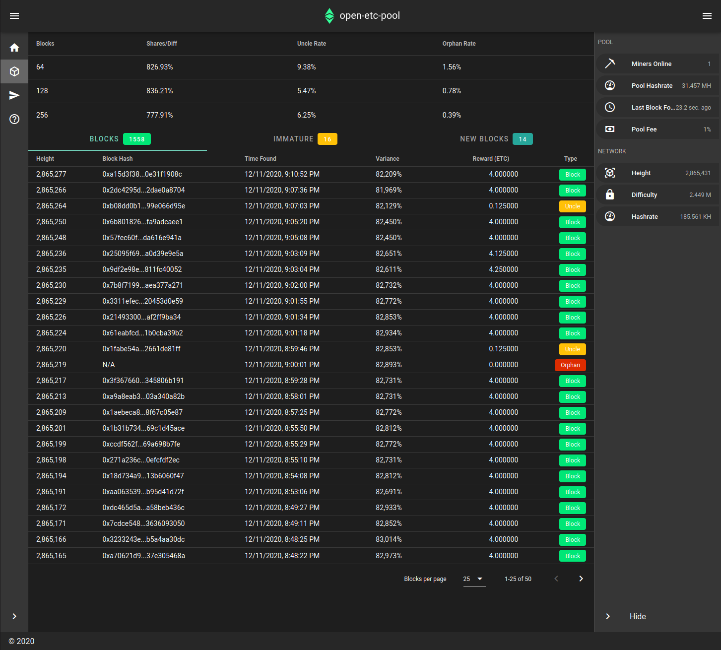The width and height of the screenshot is (721, 650).
Task: Click the Network Height cube icon
Action: pos(610,173)
